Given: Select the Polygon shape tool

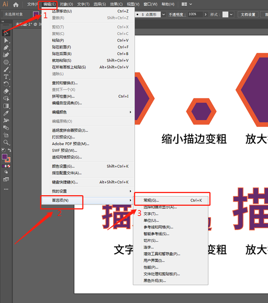Looking at the screenshot, I should tap(6, 62).
